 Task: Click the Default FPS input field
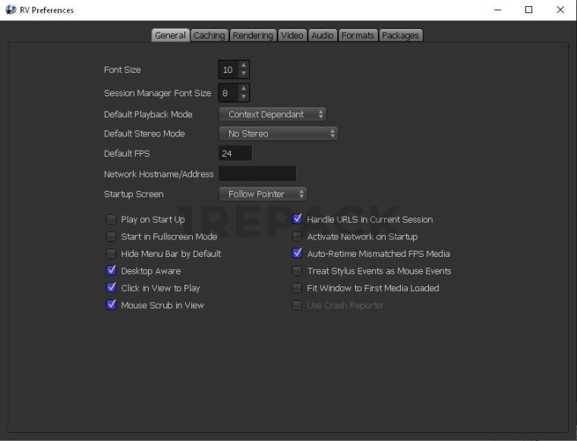(x=235, y=153)
